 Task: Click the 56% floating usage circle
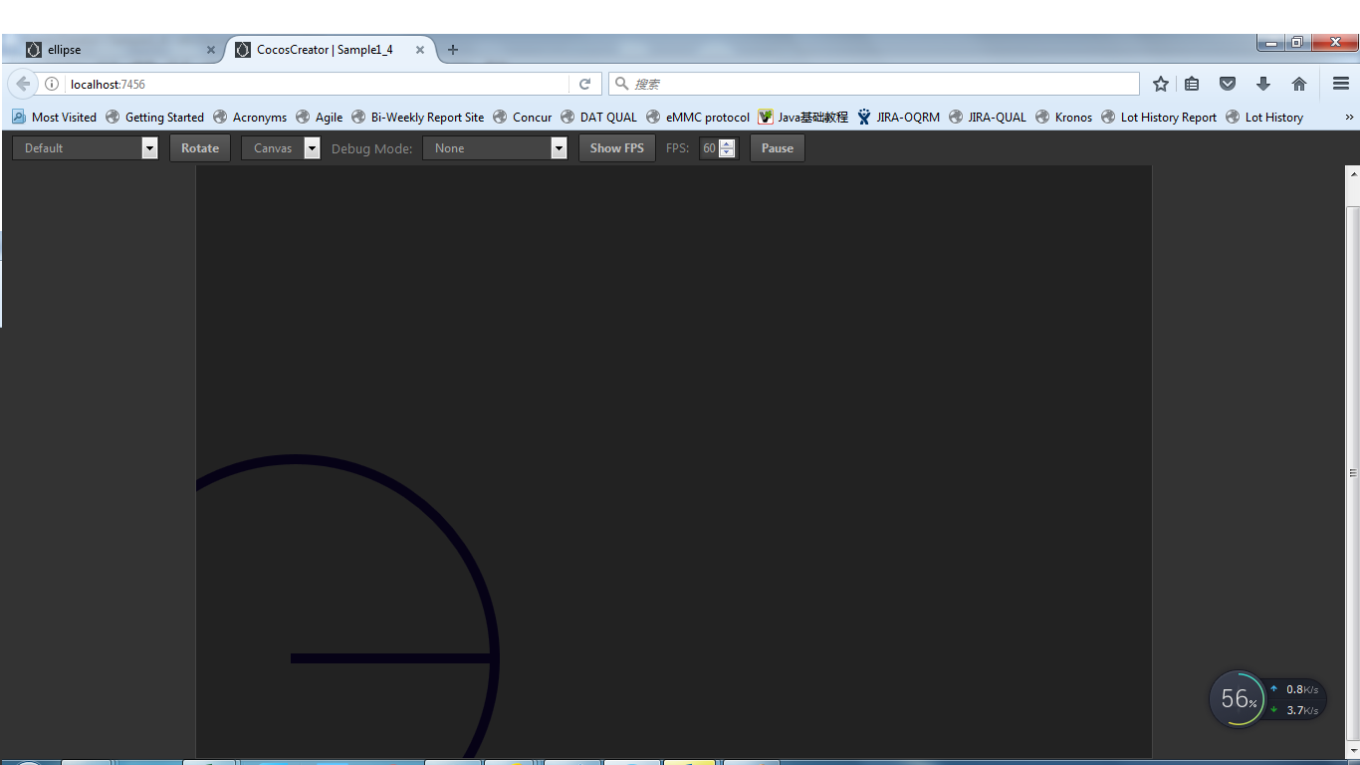(1238, 698)
